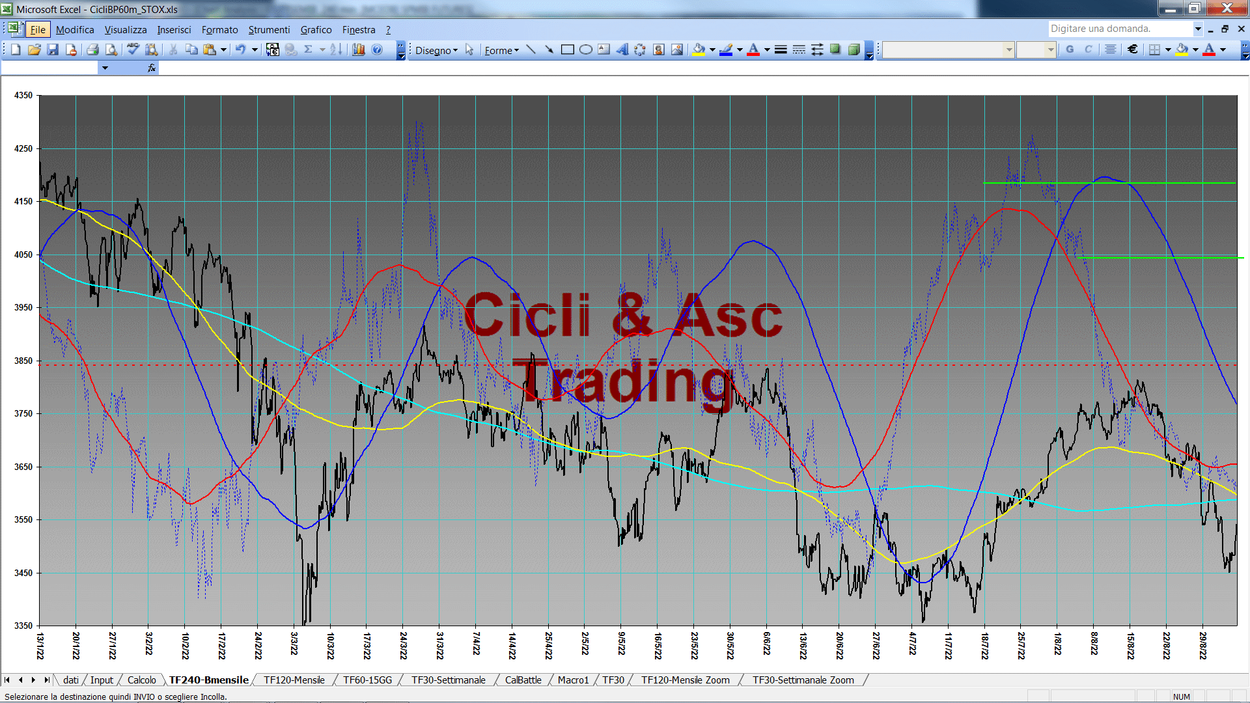
Task: Toggle Bold (G) formatting
Action: click(1070, 49)
